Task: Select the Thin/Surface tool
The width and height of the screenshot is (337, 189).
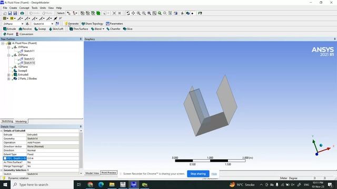Action: [78, 29]
